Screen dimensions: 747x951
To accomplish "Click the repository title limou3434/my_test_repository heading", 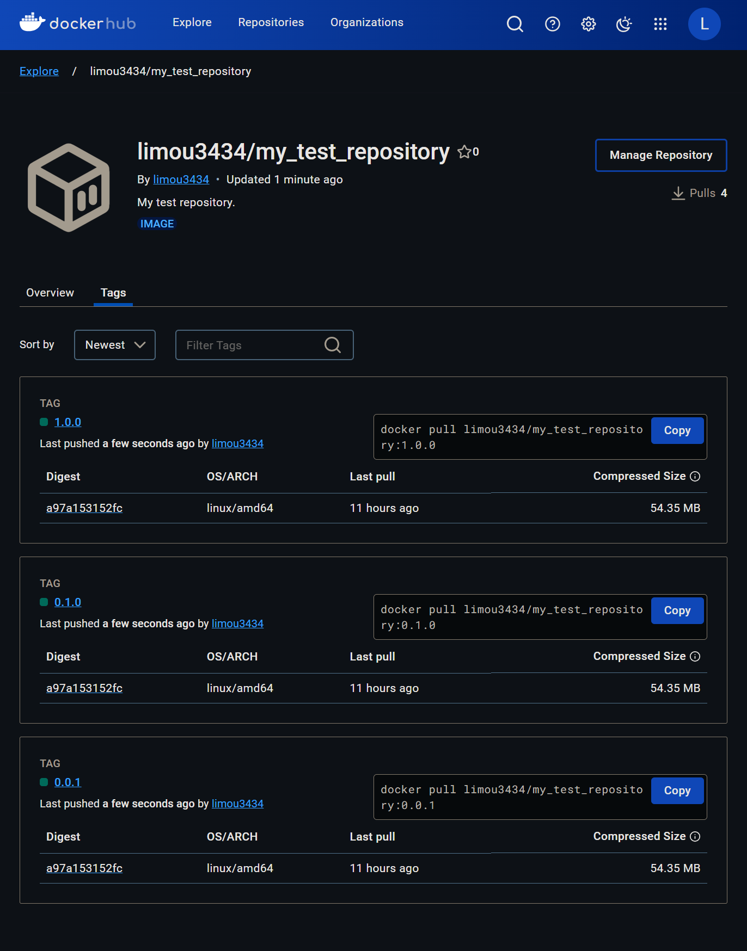I will coord(293,152).
